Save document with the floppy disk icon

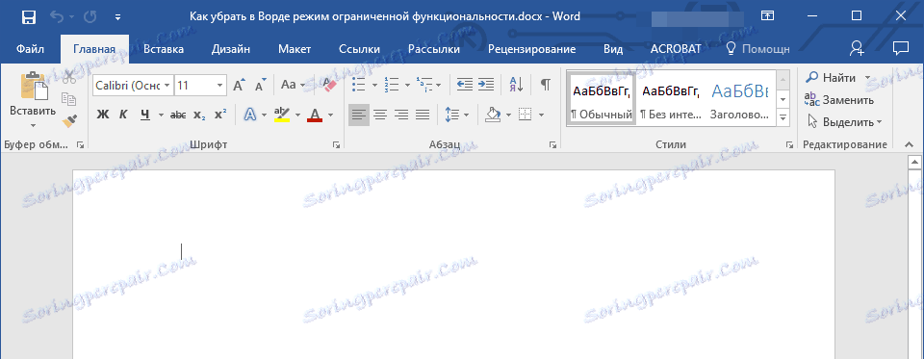point(28,16)
